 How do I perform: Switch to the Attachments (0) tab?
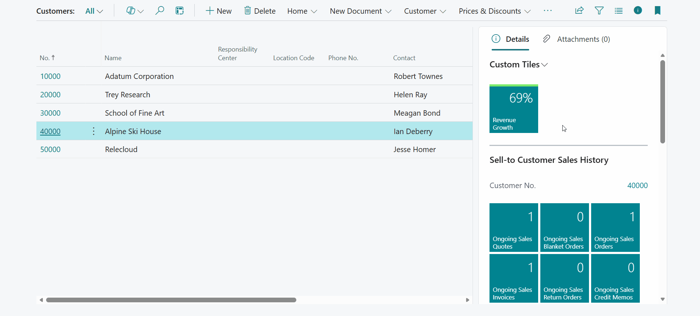click(x=576, y=39)
